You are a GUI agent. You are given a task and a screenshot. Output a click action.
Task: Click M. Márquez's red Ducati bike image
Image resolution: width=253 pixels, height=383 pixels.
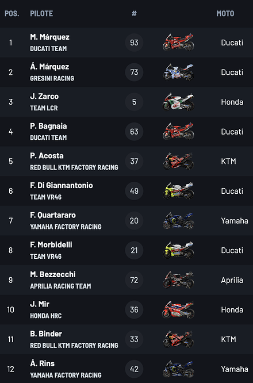(178, 43)
